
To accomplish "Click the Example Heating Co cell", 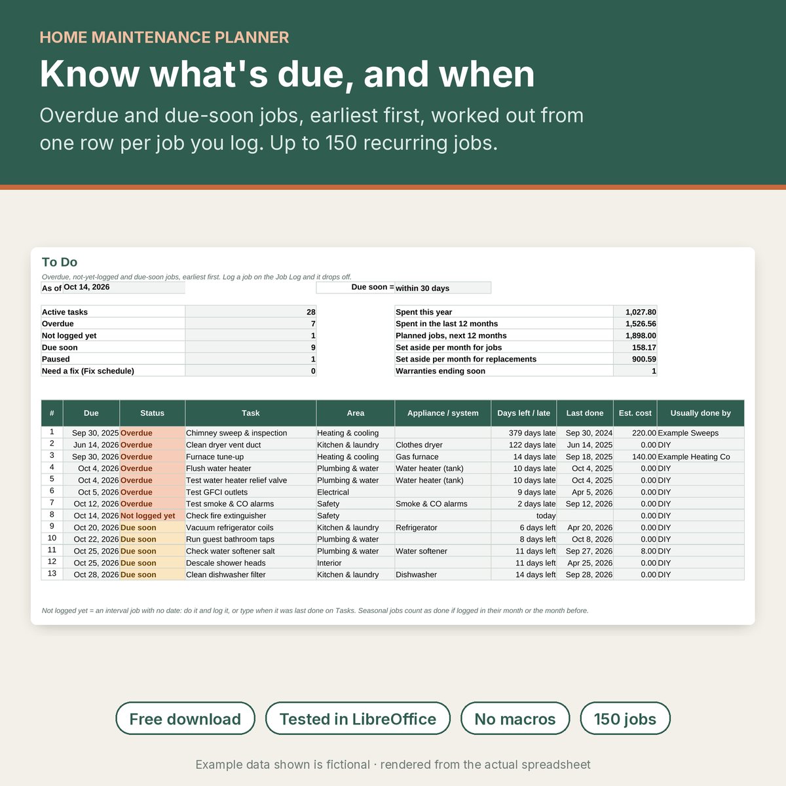I will pos(701,457).
